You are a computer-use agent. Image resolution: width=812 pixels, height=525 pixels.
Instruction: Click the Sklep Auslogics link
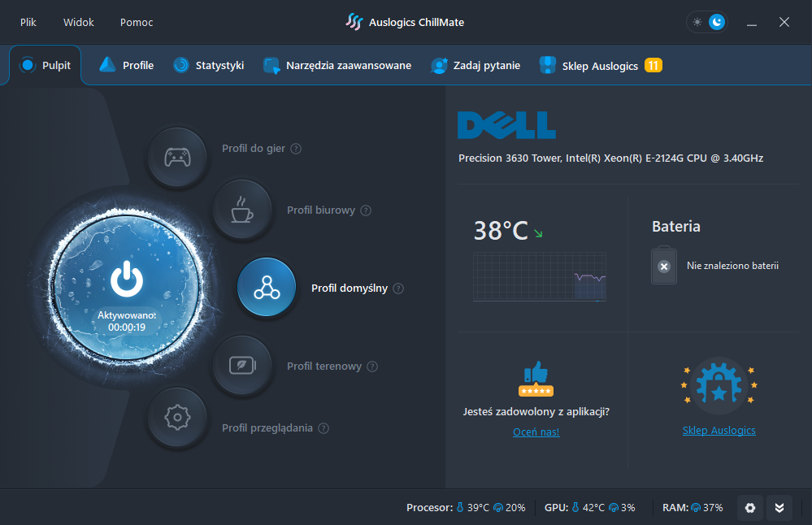tap(719, 430)
